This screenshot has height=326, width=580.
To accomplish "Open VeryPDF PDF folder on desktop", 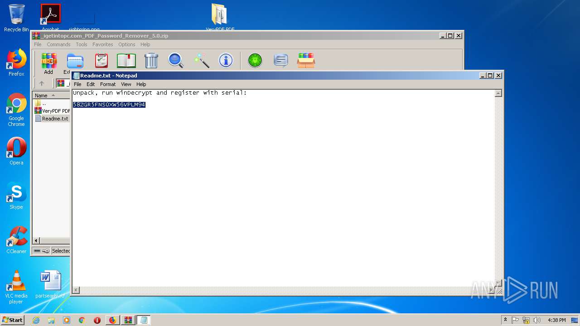I will 220,17.
